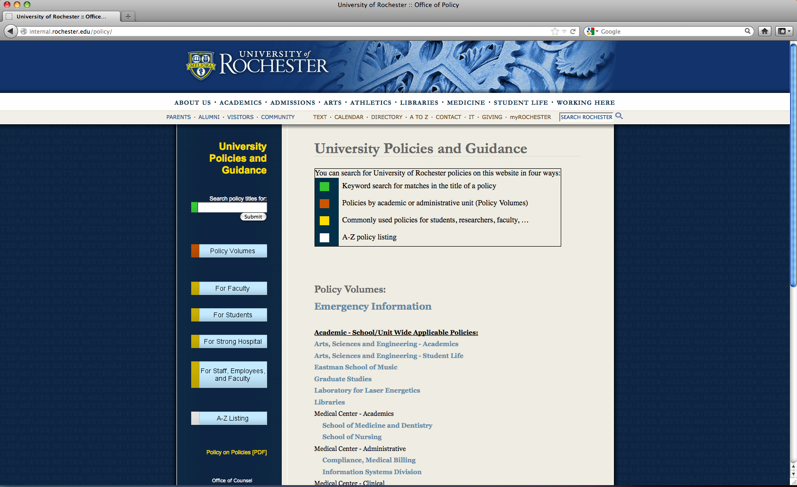The height and width of the screenshot is (487, 797).
Task: Click the magnifier icon beside Search Rochester
Action: pos(619,116)
